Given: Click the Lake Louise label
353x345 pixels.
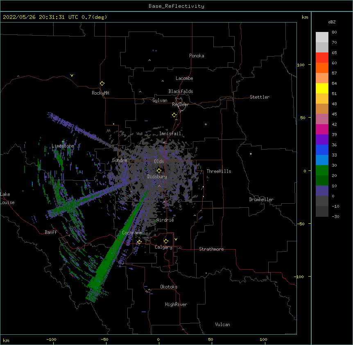Looking at the screenshot, I should (x=7, y=198).
